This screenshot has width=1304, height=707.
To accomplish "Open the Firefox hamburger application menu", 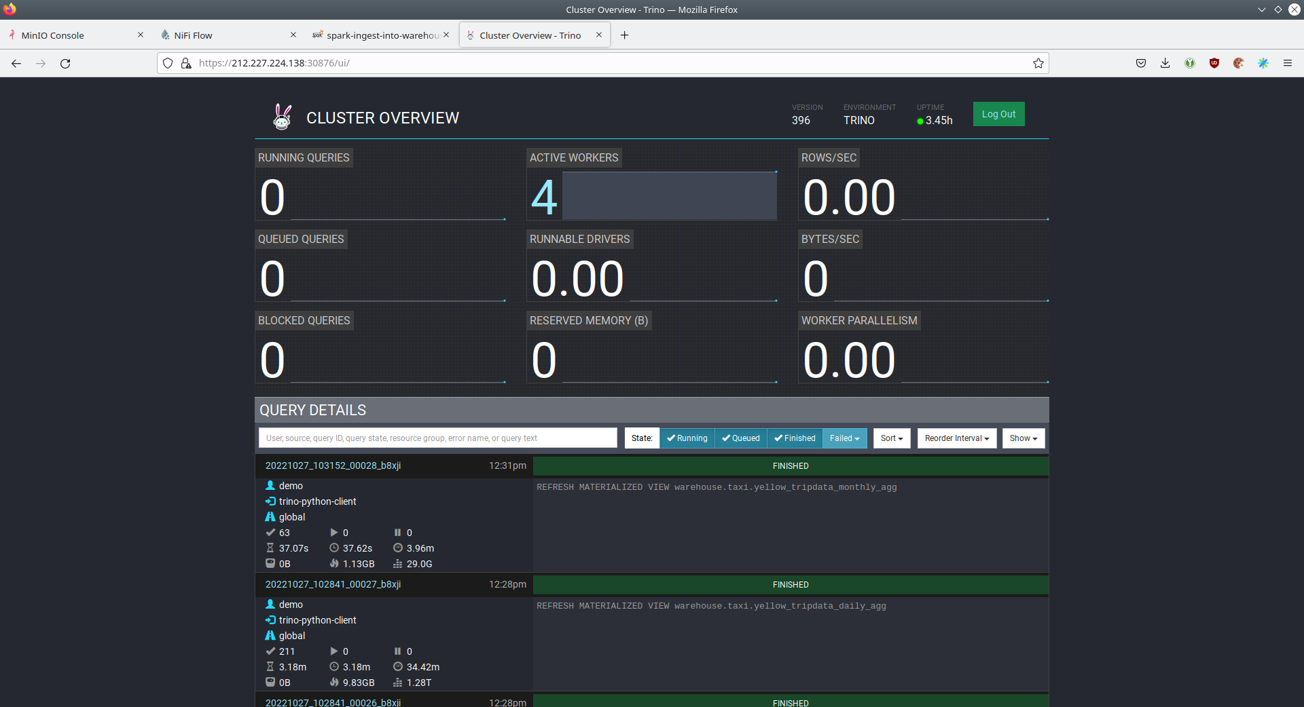I will 1287,63.
